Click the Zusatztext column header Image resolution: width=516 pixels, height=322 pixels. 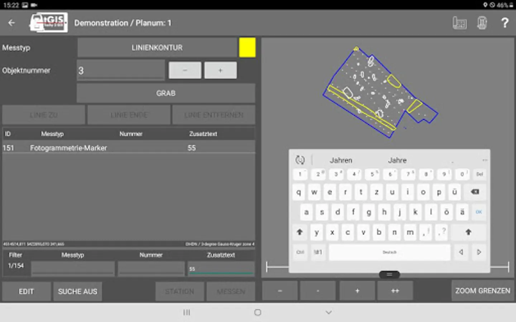tap(203, 134)
